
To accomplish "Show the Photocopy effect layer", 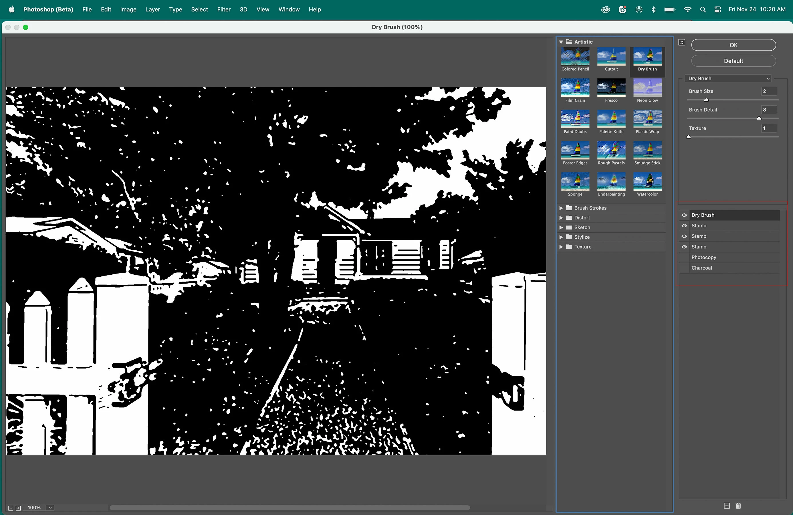I will [x=684, y=257].
